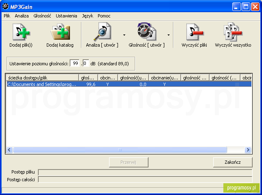Image resolution: width=262 pixels, height=195 pixels.
Task: Open the Pomoc menu
Action: click(104, 16)
